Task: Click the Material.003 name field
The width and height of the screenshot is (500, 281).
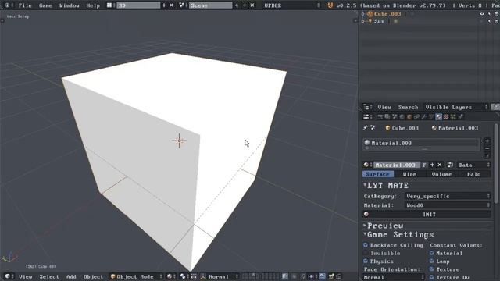Action: click(397, 165)
